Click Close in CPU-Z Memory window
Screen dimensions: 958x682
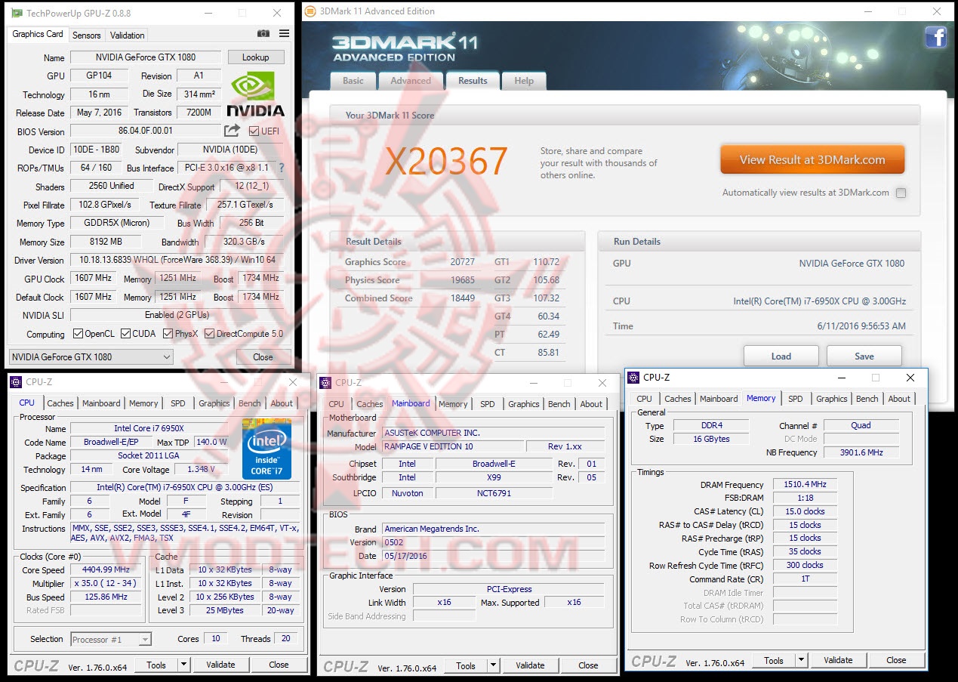(x=896, y=660)
